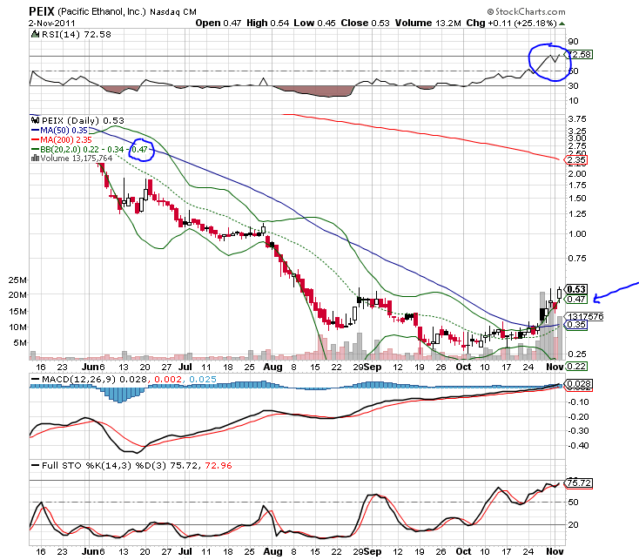Click the "Jun6" date label under price panel
The height and width of the screenshot is (560, 639).
point(93,367)
